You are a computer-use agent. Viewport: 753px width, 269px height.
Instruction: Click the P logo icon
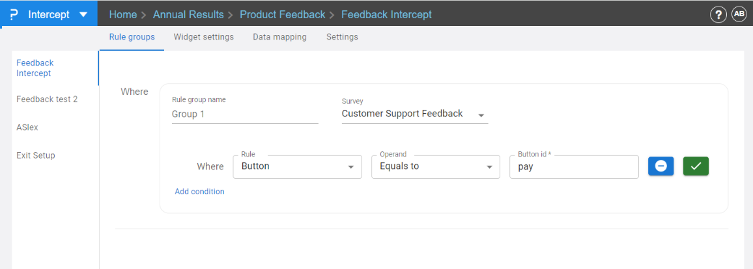coord(14,14)
